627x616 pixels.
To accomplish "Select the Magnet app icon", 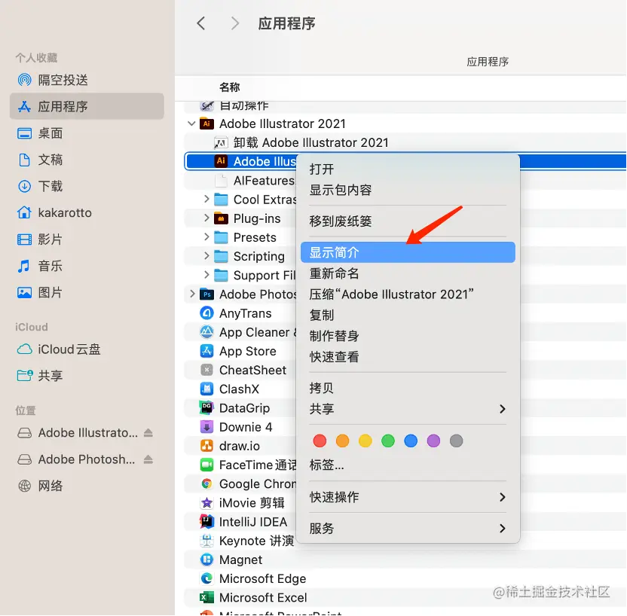I will pyautogui.click(x=206, y=560).
